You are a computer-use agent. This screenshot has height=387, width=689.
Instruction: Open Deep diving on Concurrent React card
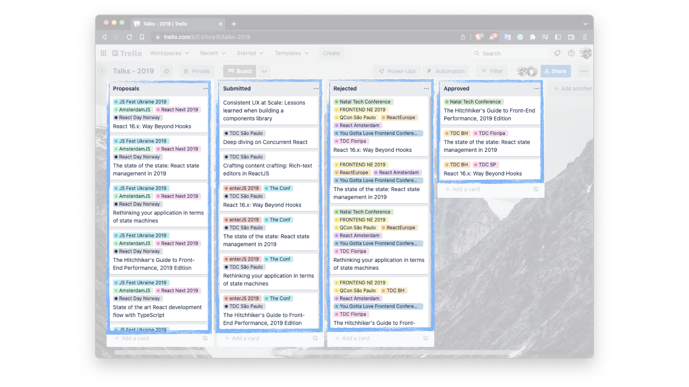[x=268, y=138]
